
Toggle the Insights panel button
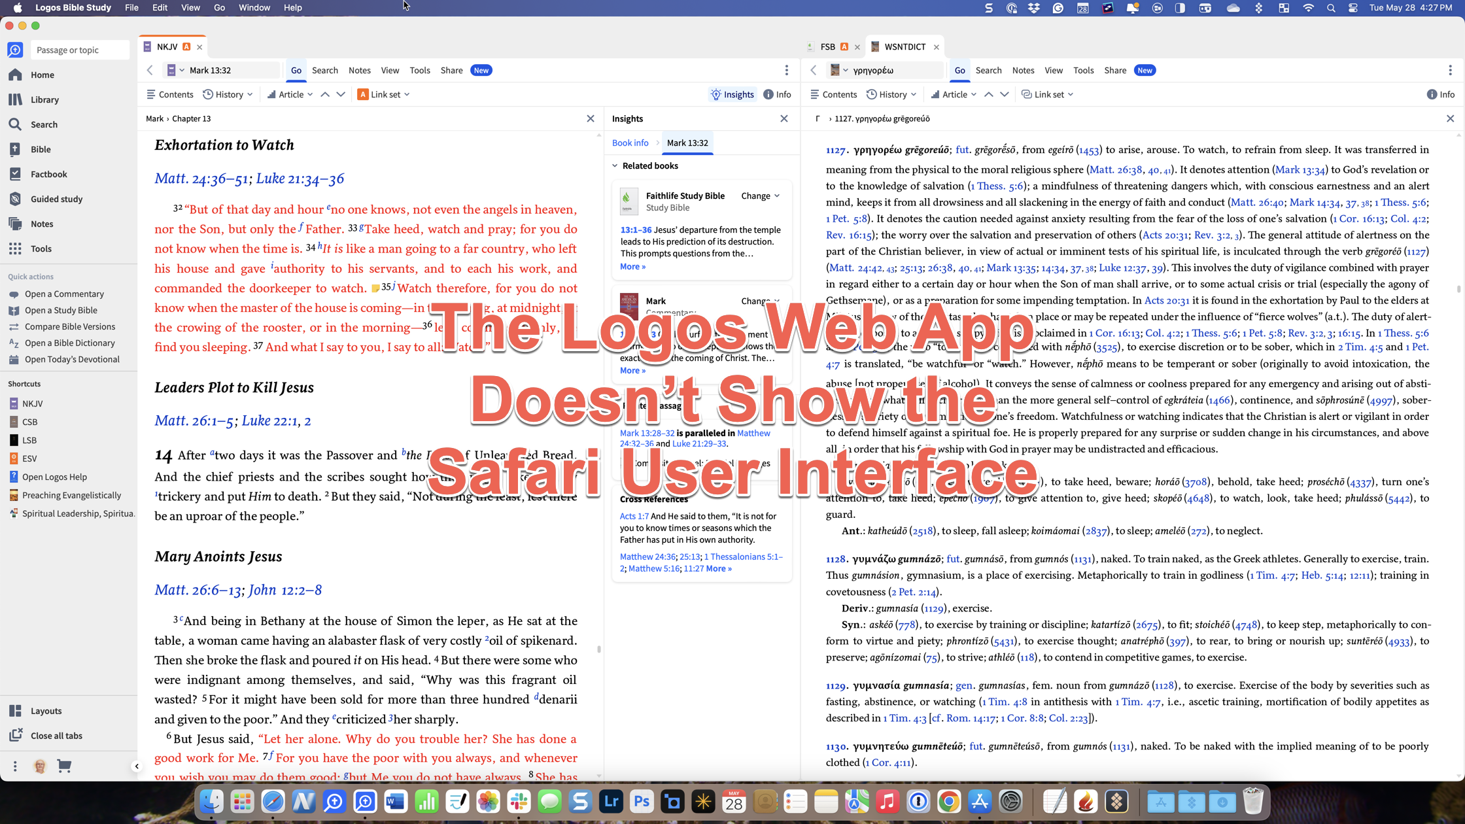click(x=732, y=94)
